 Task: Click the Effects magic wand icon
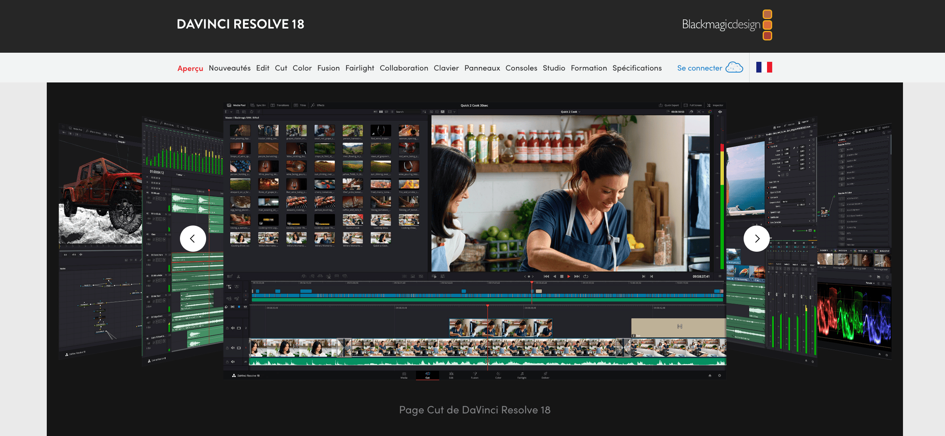[313, 105]
